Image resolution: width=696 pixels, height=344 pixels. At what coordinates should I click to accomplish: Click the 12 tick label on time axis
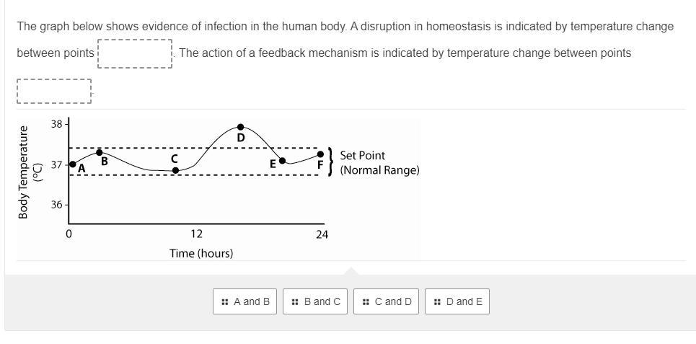click(196, 234)
